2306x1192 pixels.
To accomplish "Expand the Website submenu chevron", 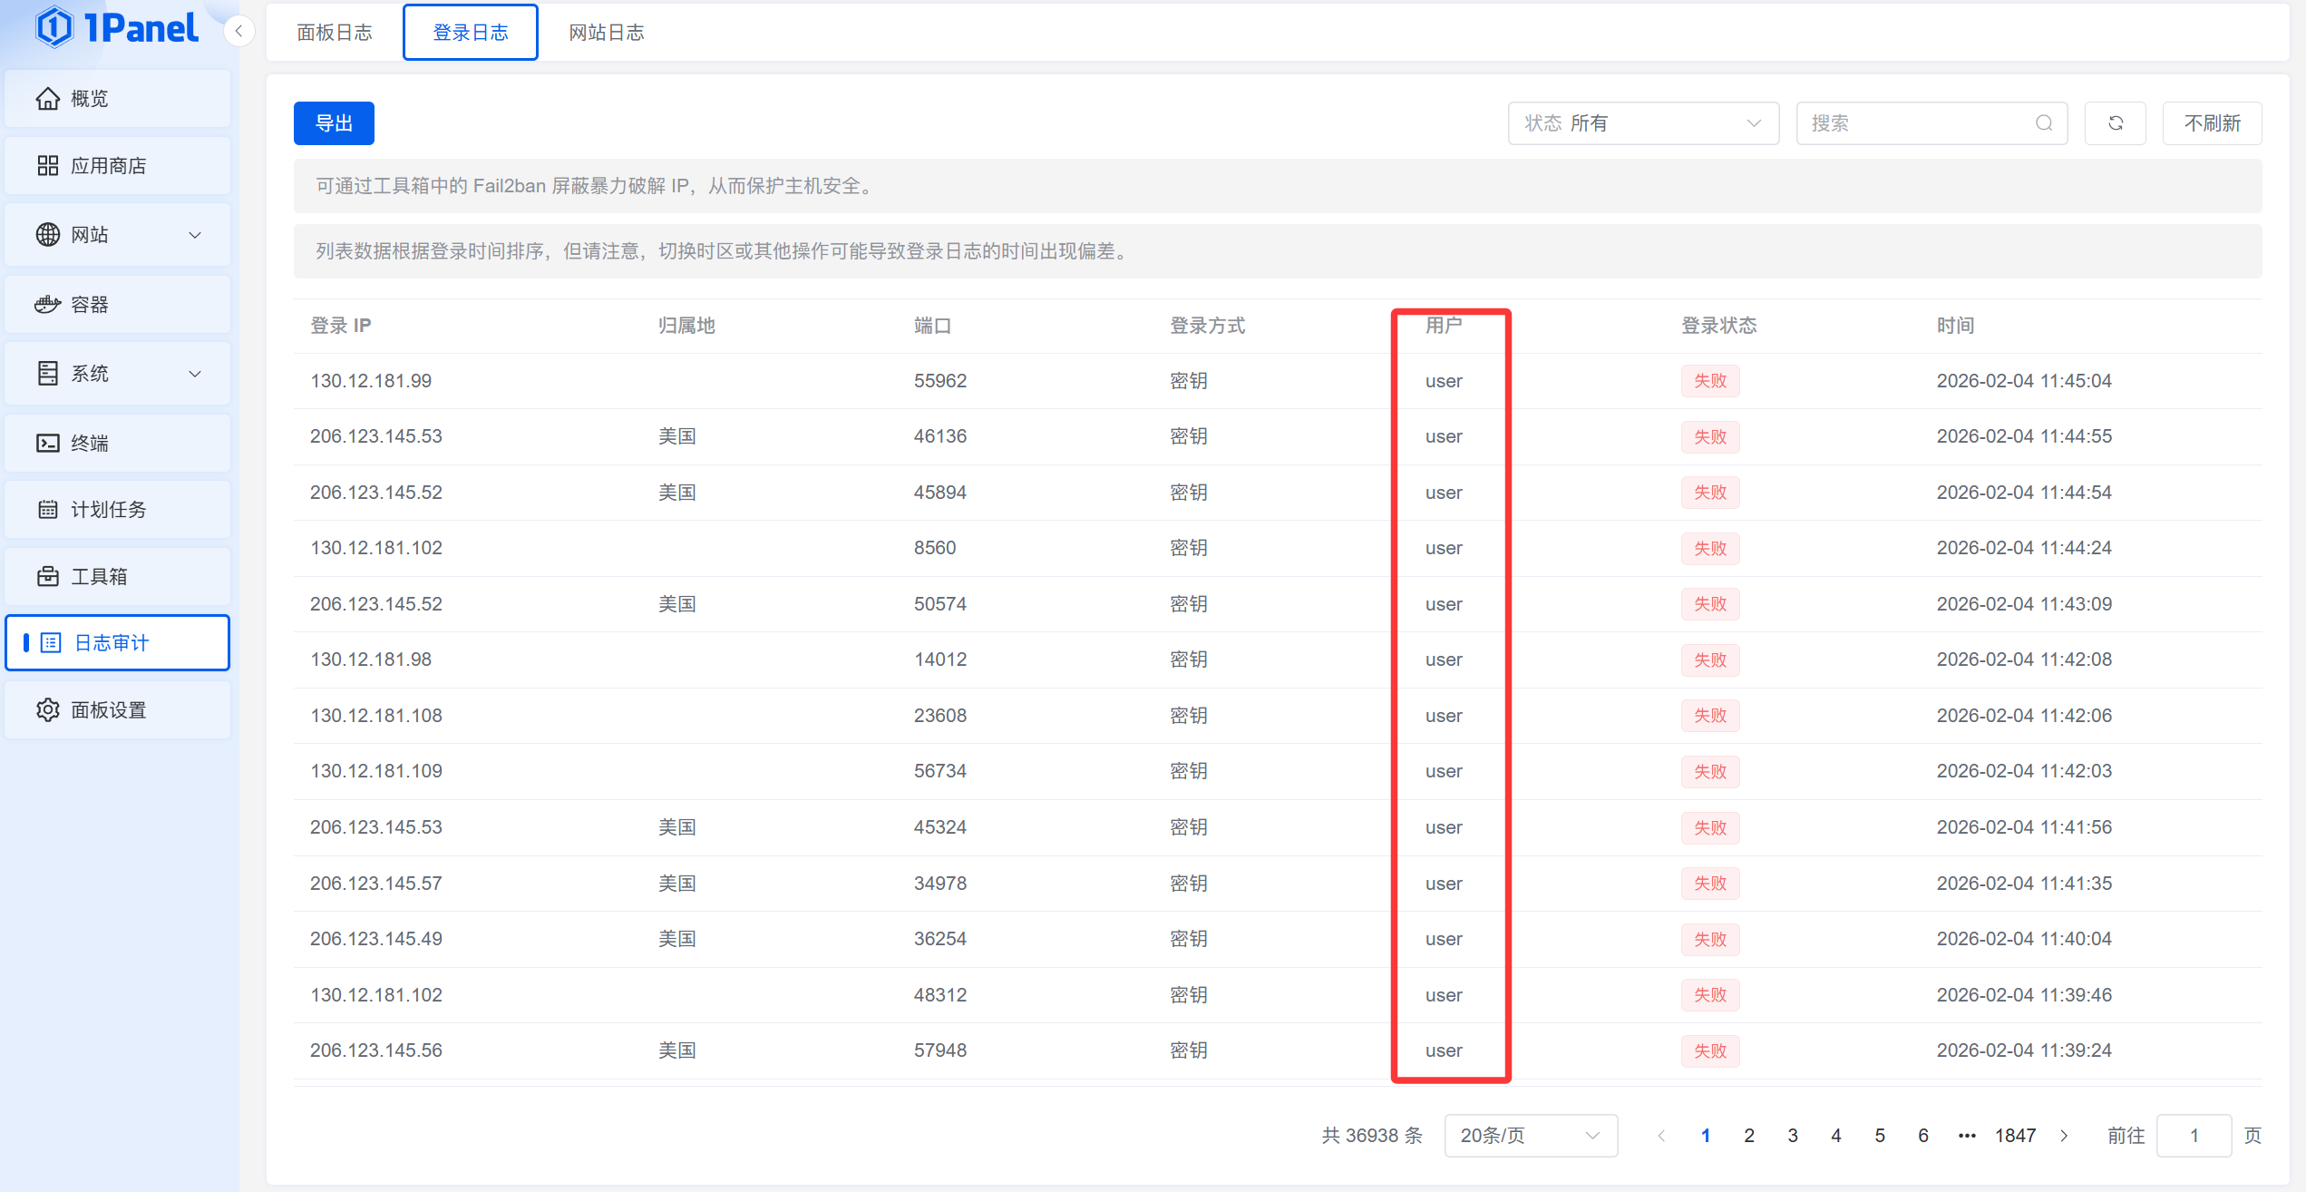I will (195, 235).
